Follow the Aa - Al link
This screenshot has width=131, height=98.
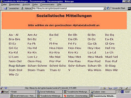click(x=14, y=35)
